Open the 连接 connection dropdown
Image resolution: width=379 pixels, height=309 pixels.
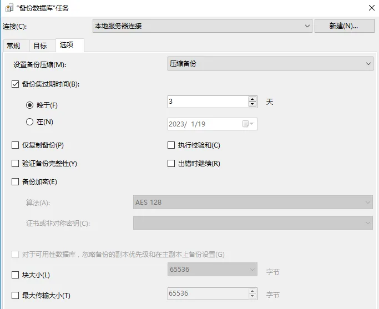pyautogui.click(x=203, y=26)
